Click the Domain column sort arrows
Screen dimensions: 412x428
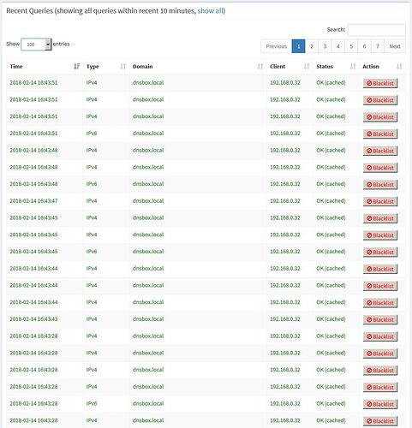coord(260,67)
